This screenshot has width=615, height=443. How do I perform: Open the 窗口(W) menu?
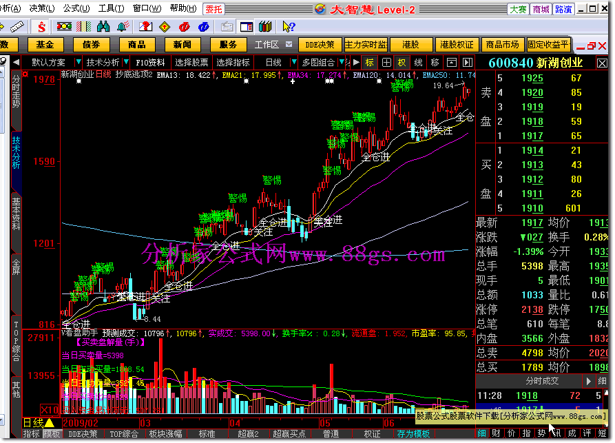coord(147,8)
